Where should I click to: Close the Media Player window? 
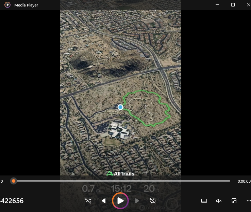[x=248, y=5]
